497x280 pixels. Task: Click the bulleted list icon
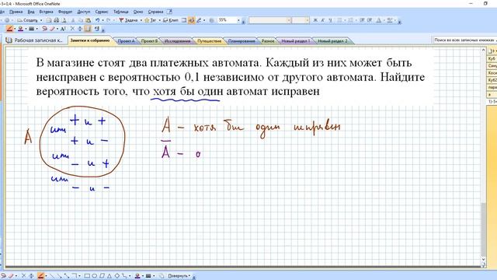pos(339,20)
